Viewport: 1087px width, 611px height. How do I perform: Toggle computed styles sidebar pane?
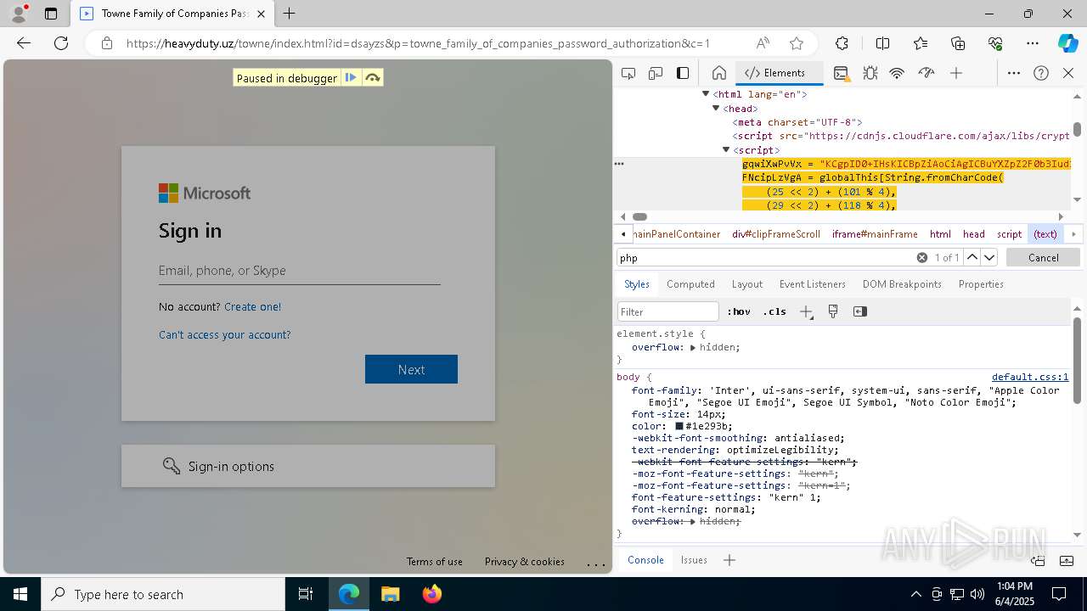click(860, 311)
